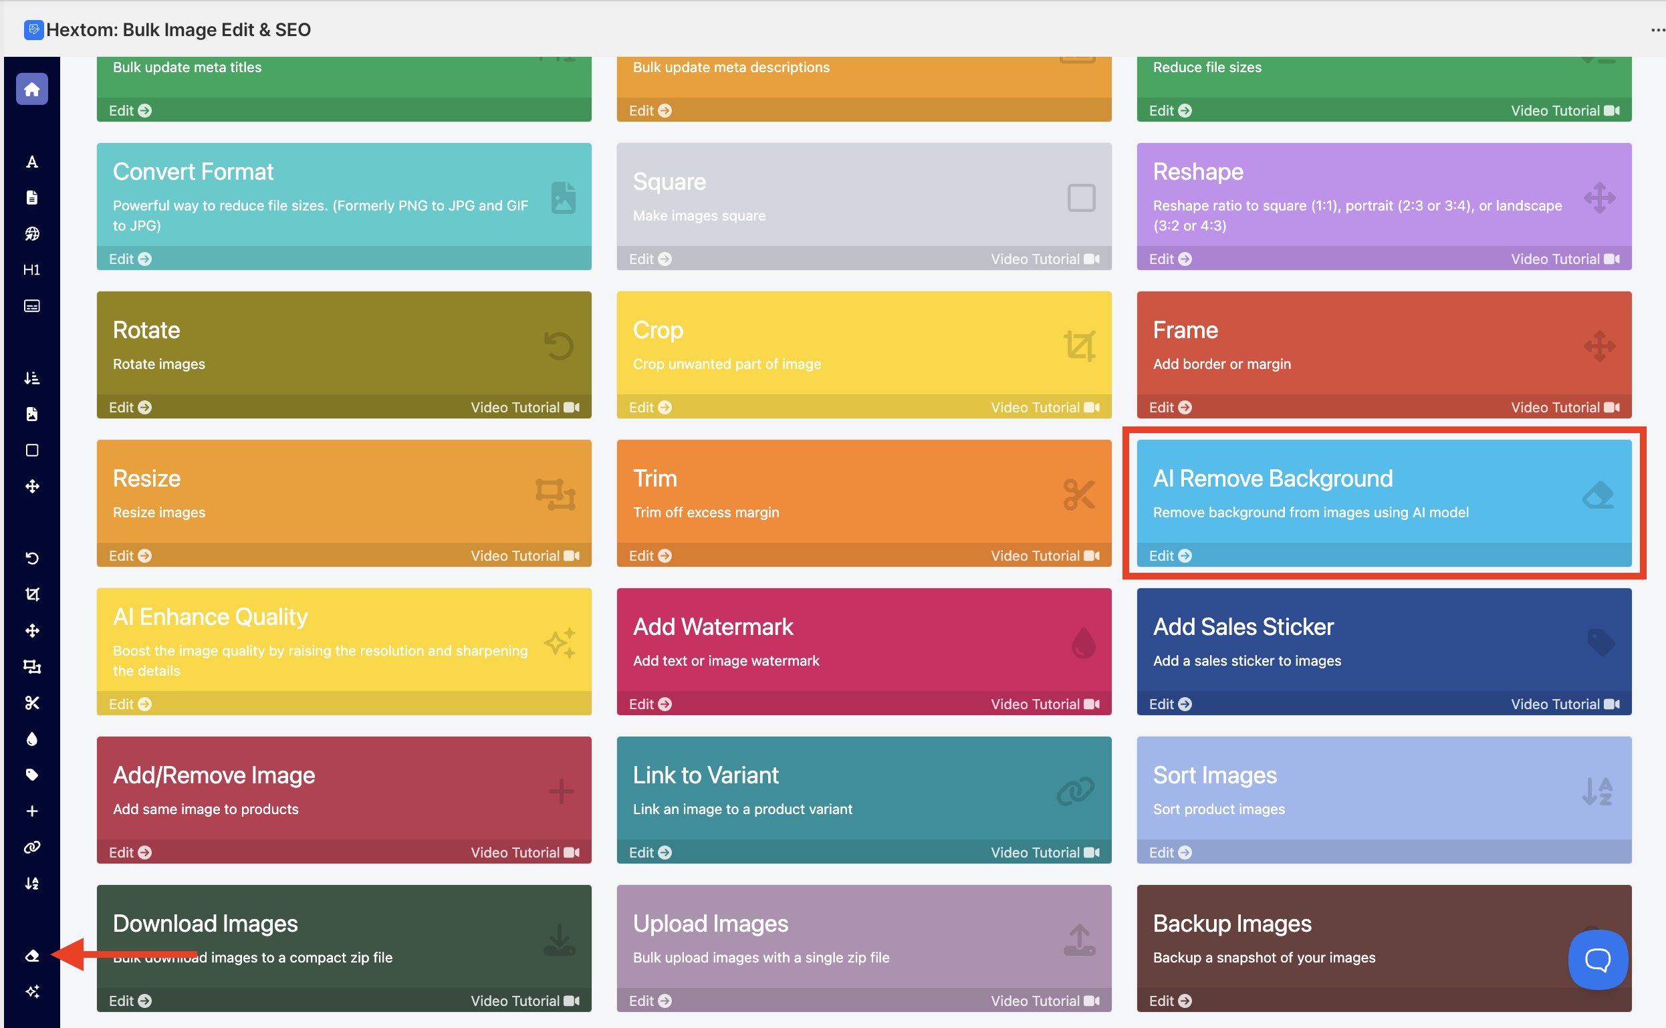Select the price tag sticker sidebar icon
Viewport: 1666px width, 1028px height.
(32, 775)
